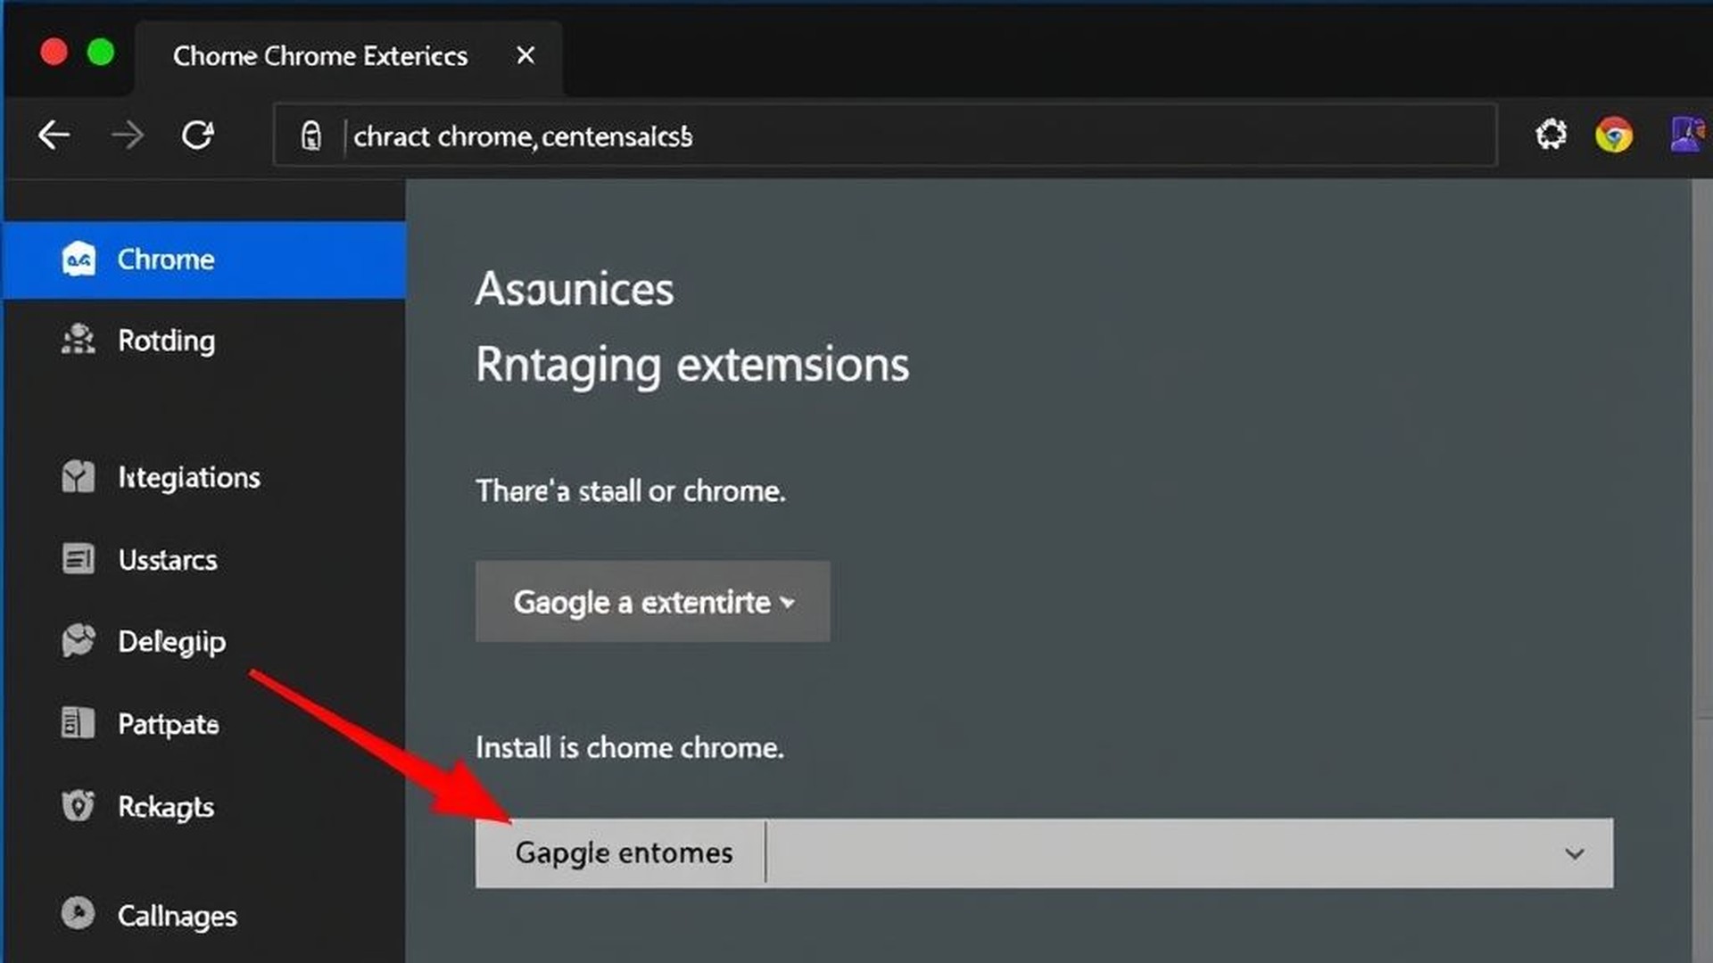Click the Rotding people icon in sidebar

point(79,340)
